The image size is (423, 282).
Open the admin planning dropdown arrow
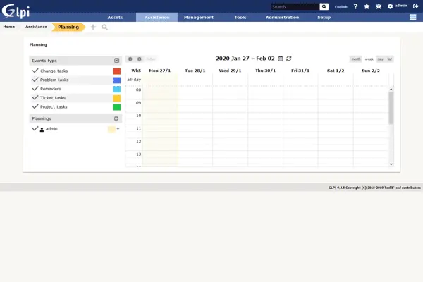pyautogui.click(x=118, y=130)
